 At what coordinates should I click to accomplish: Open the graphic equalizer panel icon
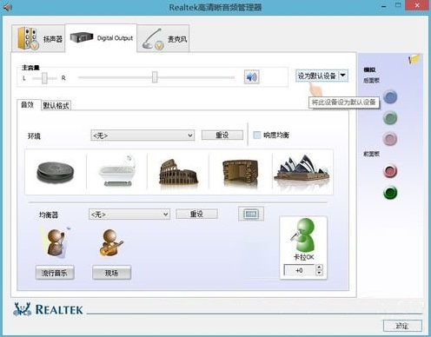(x=251, y=214)
